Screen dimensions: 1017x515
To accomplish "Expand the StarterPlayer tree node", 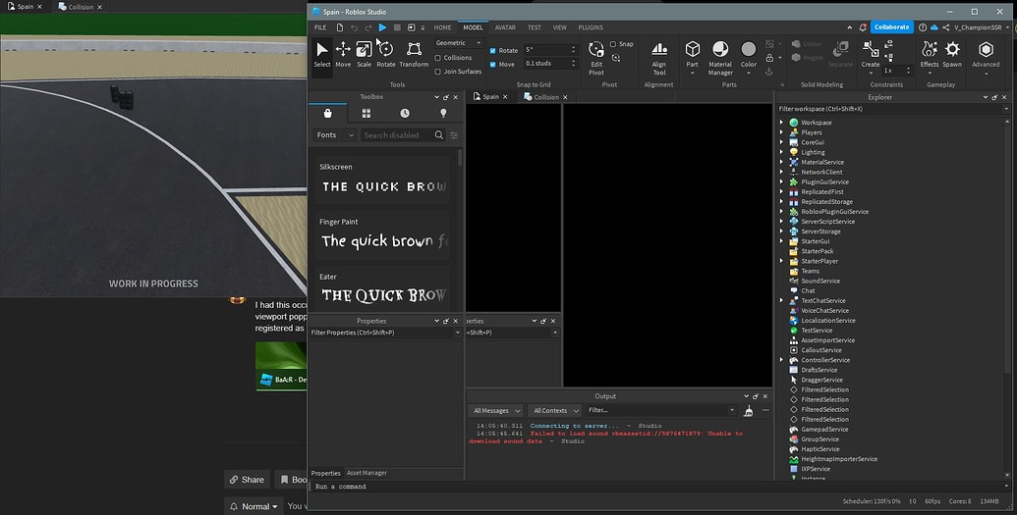I will 781,261.
